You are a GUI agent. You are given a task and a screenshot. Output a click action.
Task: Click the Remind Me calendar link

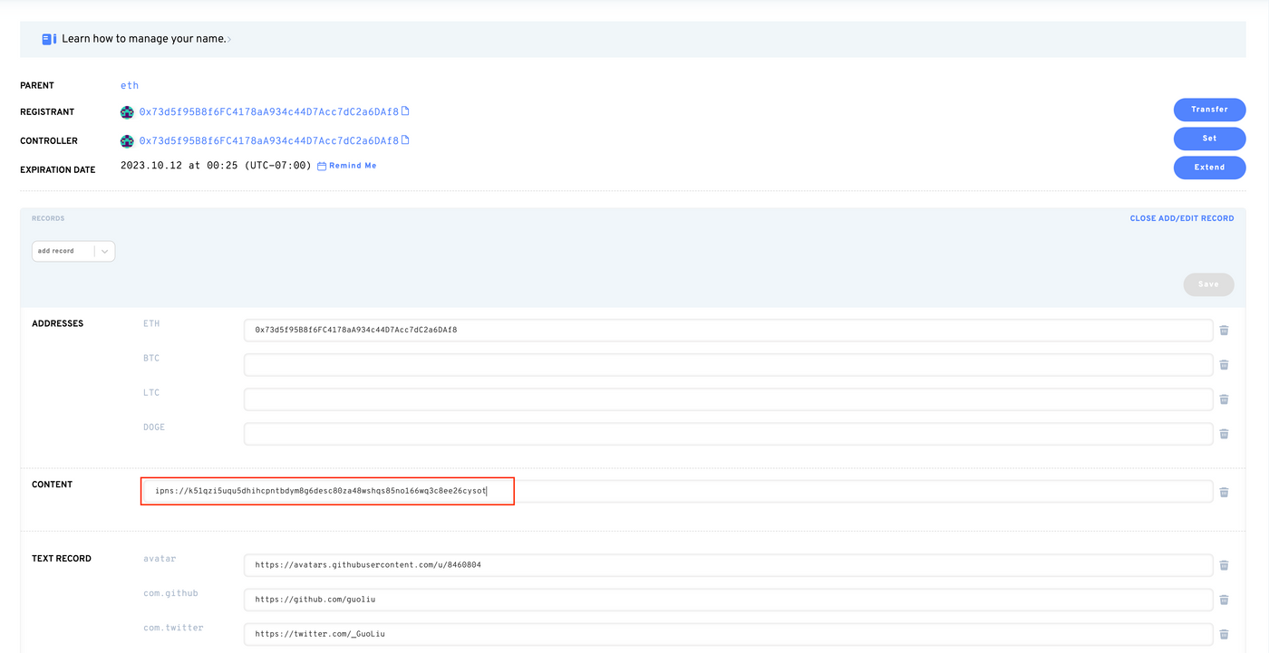[347, 166]
